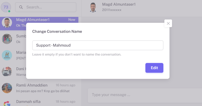The width and height of the screenshot is (202, 106).
Task: Click the Google logo avatar of Dammah sifla
Action: (7, 103)
